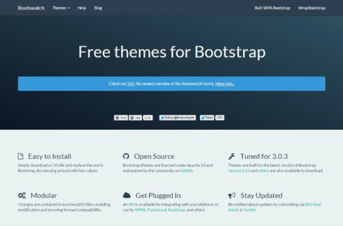
Task: Click the Modular heading
Action: (44, 195)
